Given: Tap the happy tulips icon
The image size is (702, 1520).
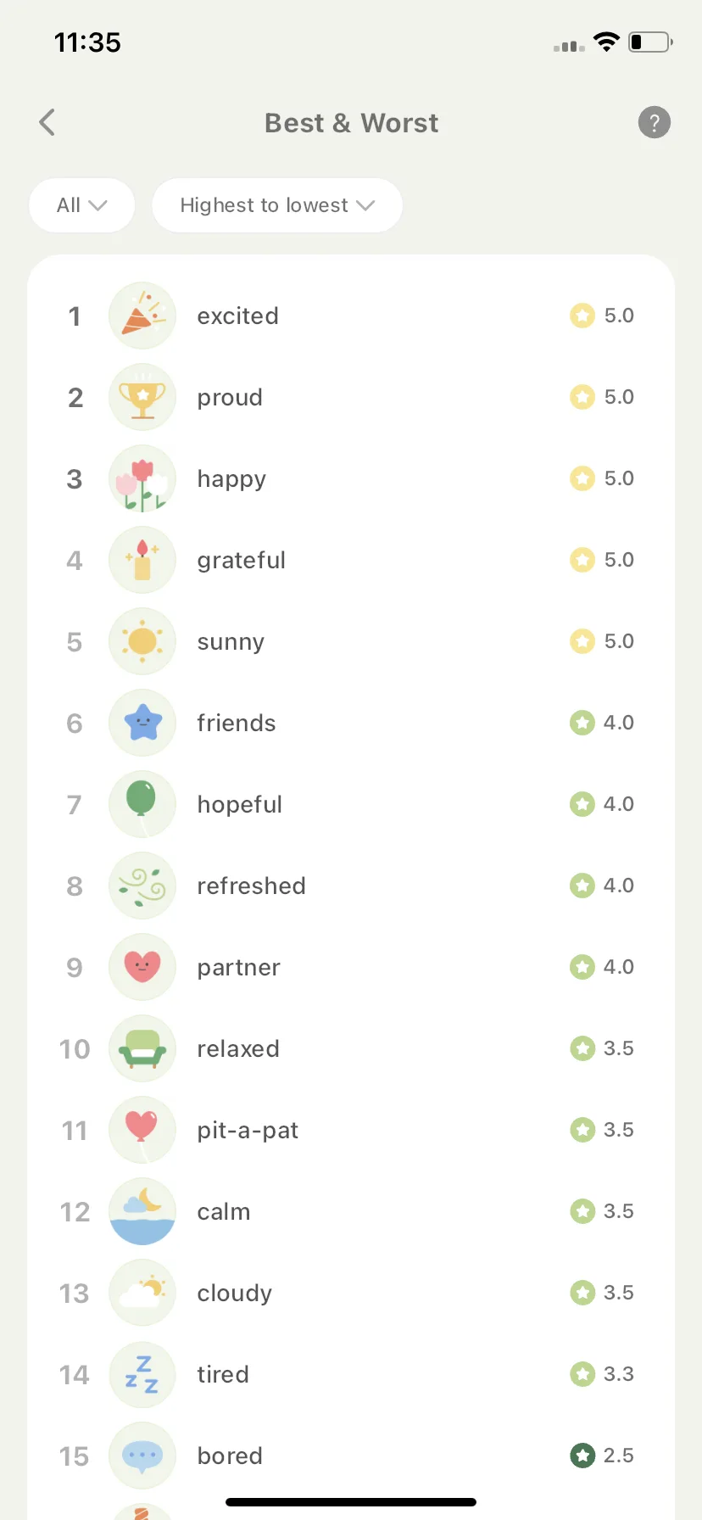Looking at the screenshot, I should [142, 478].
